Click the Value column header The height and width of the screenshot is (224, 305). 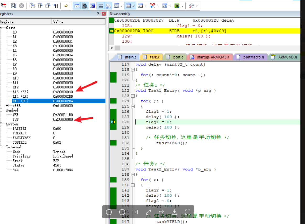(78, 22)
